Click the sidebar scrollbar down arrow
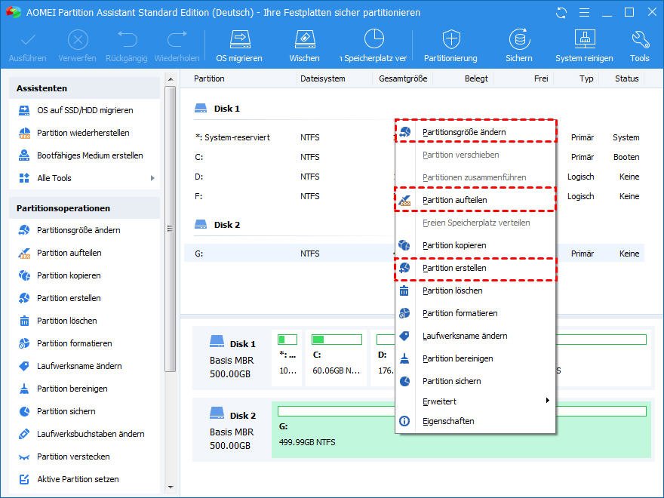Viewport: 664px width, 498px height. coord(171,487)
